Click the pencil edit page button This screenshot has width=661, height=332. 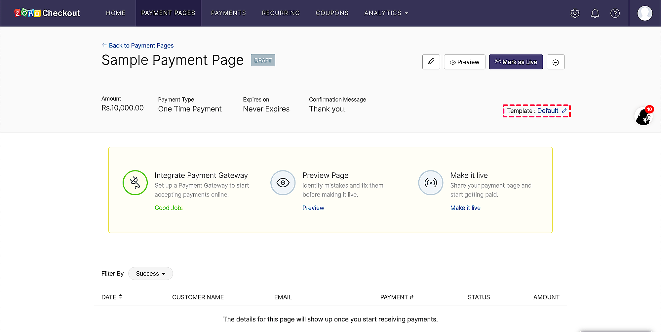[x=431, y=62]
